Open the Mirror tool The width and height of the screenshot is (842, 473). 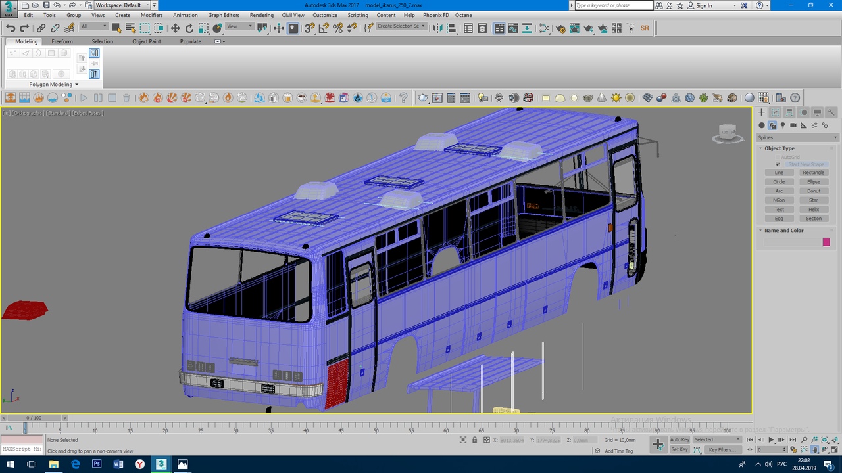click(437, 28)
